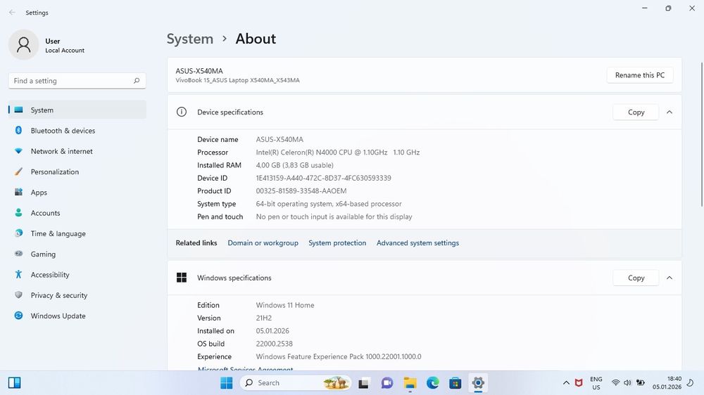Screen dimensions: 704x395
Task: Click the Processor value Intel Celeron N4000
Action: [338, 153]
